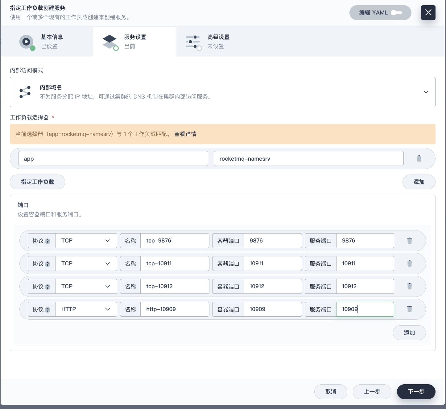Screen dimensions: 446x409
Task: Edit the selector key field app
Action: point(113,158)
